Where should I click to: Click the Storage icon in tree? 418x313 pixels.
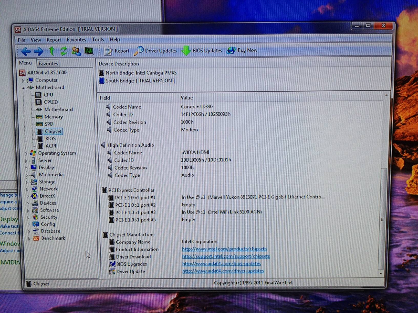(34, 182)
